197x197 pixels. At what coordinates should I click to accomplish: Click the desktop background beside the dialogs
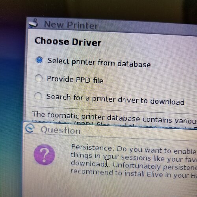click(11, 92)
